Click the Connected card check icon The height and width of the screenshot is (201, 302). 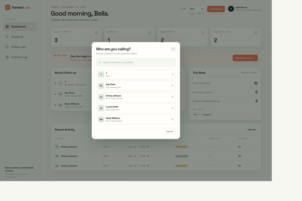[x=150, y=33]
